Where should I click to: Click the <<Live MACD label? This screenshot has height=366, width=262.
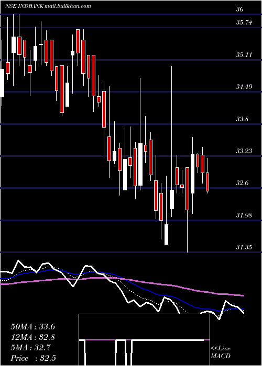(221, 352)
